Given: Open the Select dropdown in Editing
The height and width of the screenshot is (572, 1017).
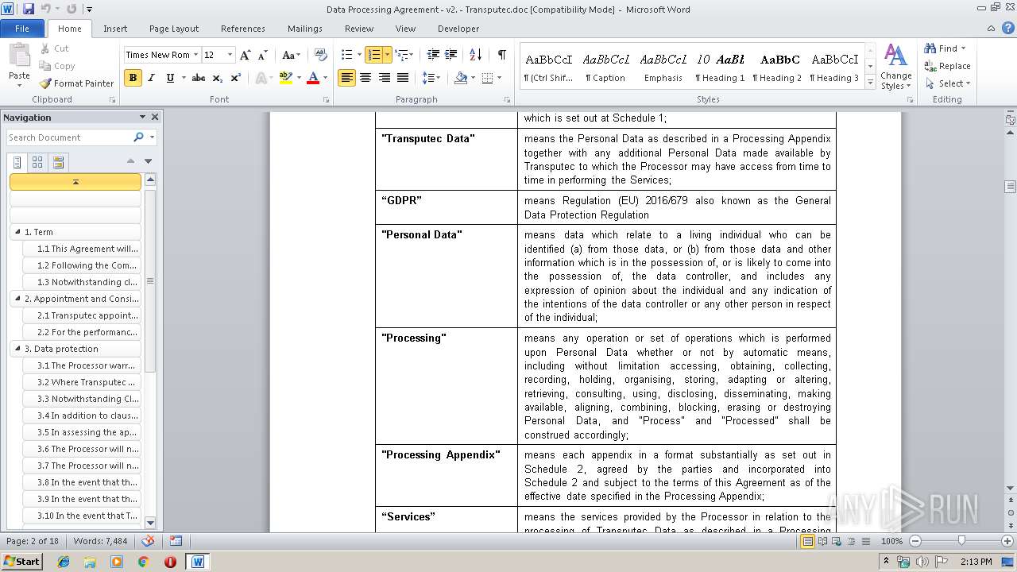Looking at the screenshot, I should pos(949,83).
